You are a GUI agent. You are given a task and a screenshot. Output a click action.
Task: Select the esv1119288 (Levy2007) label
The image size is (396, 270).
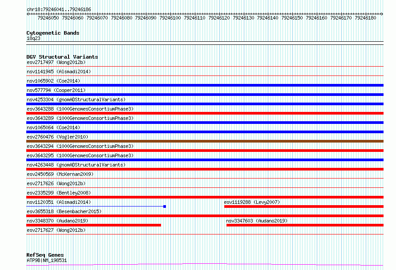[x=252, y=202]
